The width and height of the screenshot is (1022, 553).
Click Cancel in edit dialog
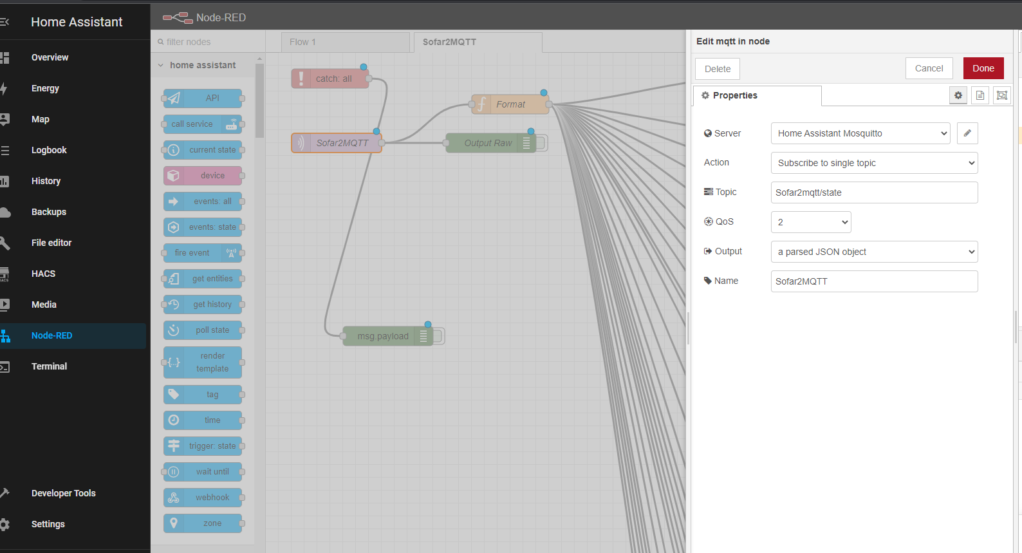[x=929, y=68]
